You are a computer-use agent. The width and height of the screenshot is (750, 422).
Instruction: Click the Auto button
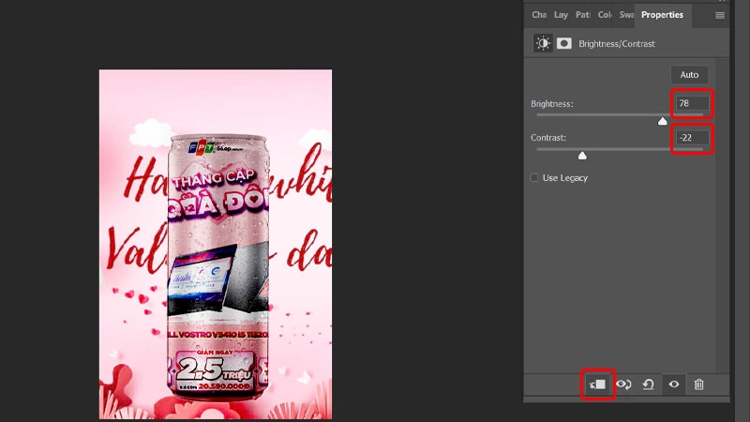click(689, 75)
